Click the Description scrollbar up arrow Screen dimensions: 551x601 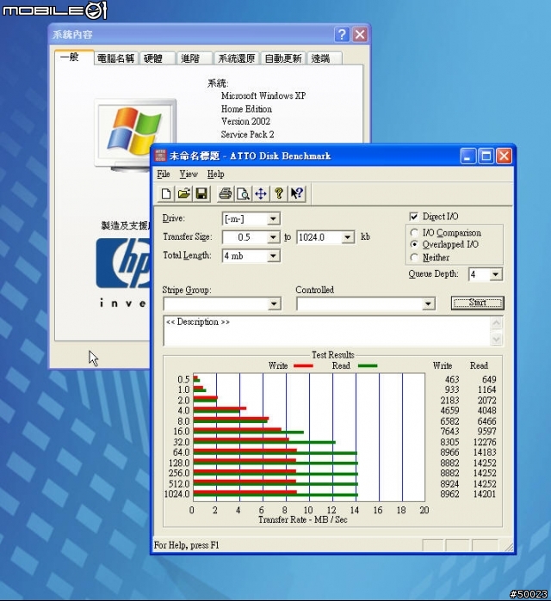[x=496, y=323]
